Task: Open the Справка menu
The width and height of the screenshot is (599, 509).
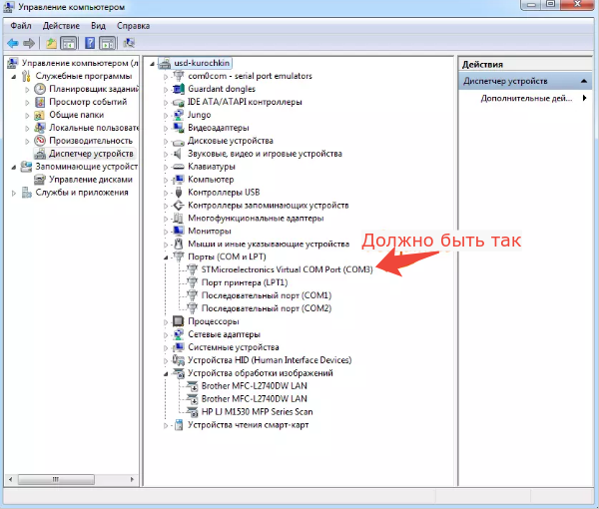Action: tap(133, 26)
